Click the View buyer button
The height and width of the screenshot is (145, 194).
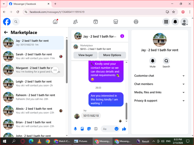pyautogui.click(x=85, y=55)
